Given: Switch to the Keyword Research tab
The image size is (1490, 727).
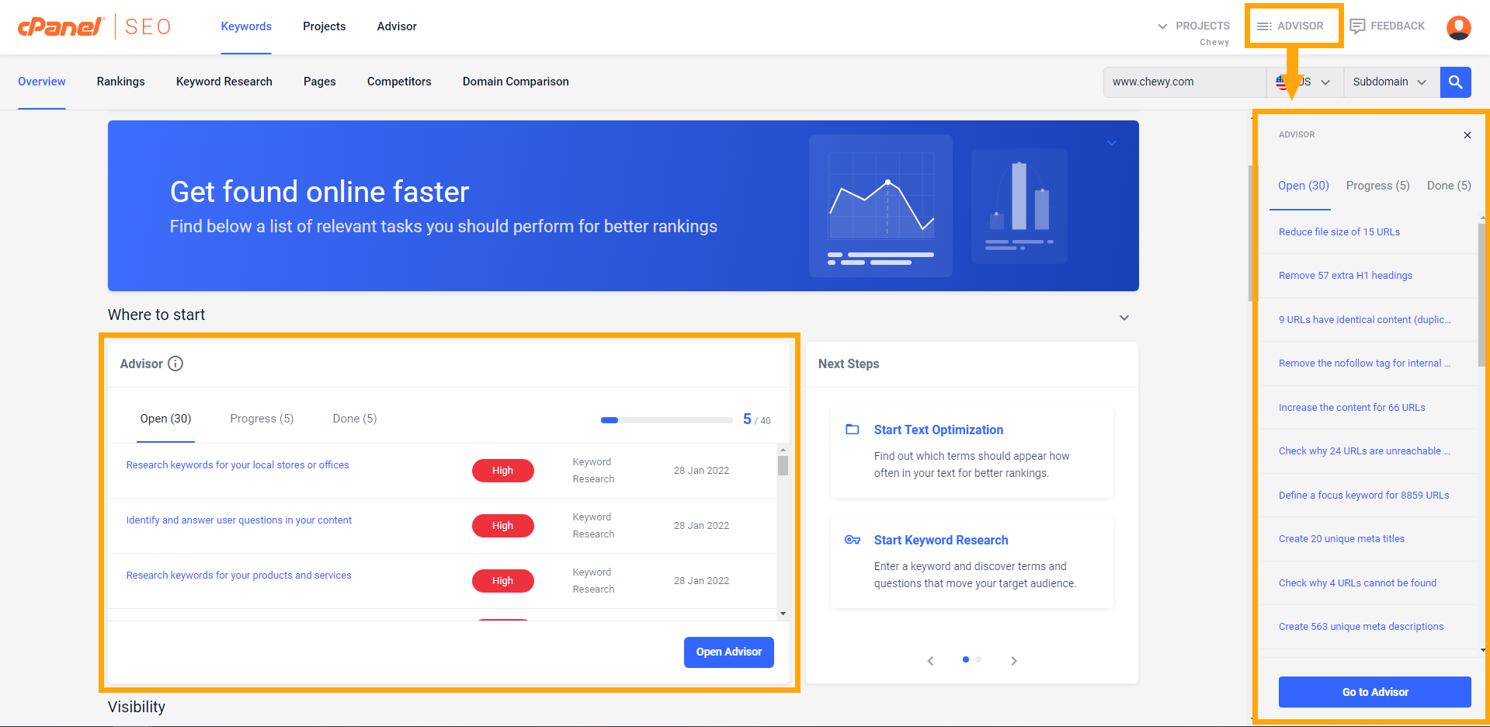Looking at the screenshot, I should 224,82.
